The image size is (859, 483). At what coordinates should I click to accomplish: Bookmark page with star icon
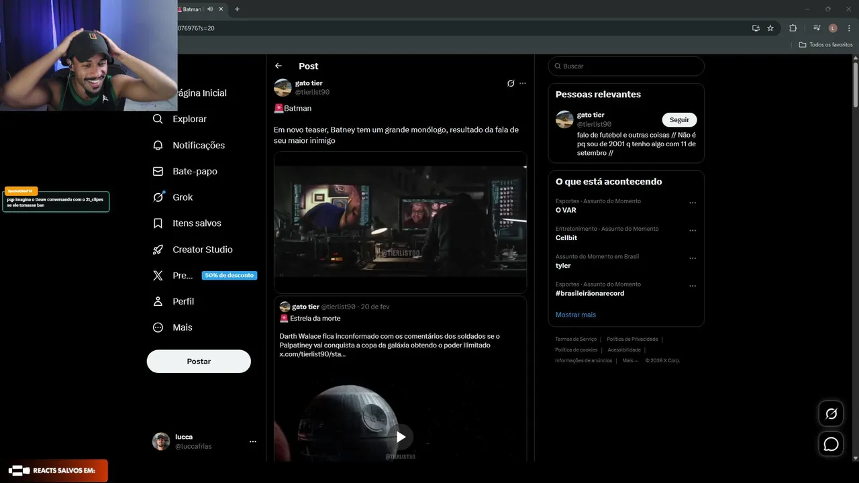[x=770, y=28]
